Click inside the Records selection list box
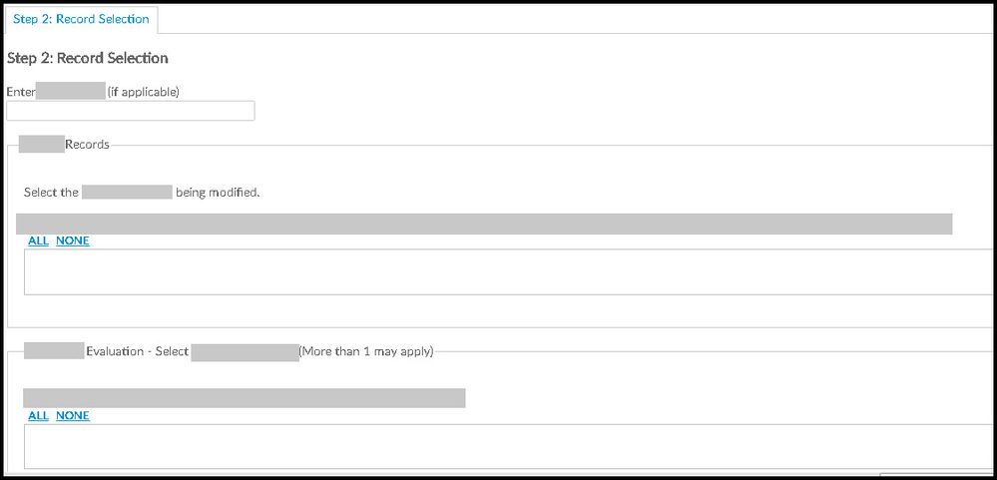The width and height of the screenshot is (997, 480). [x=499, y=271]
